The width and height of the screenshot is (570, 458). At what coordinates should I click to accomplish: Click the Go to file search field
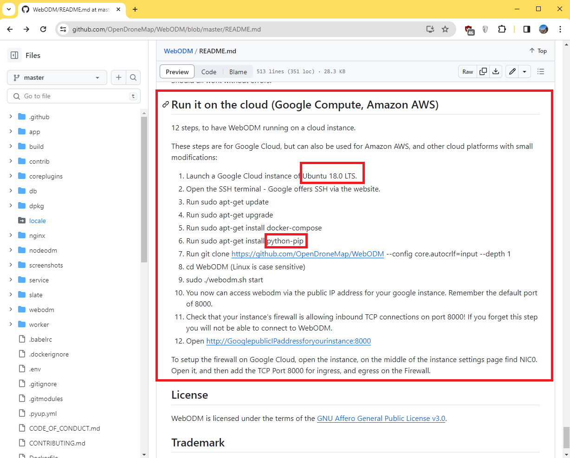point(74,96)
